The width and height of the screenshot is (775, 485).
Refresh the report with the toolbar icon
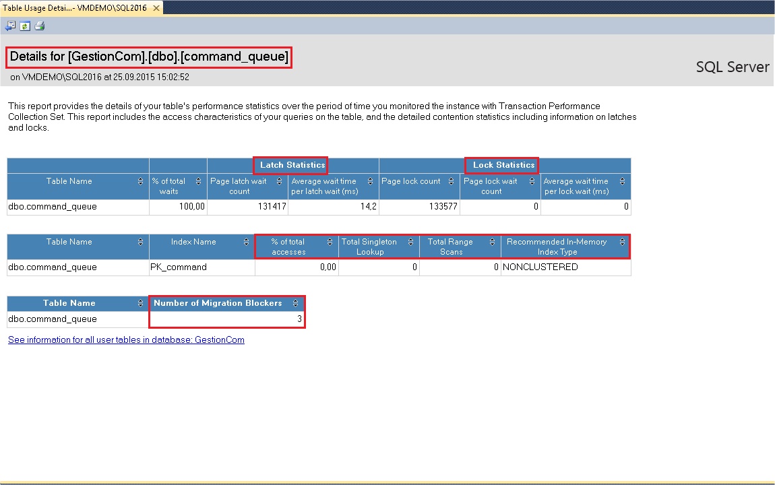pyautogui.click(x=25, y=26)
